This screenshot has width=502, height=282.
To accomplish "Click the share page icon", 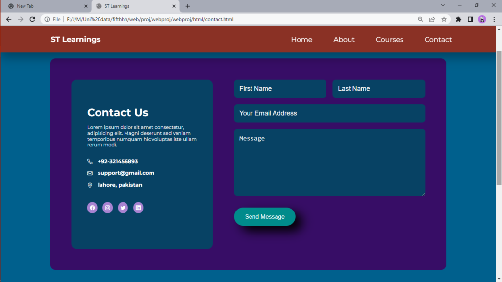I will 432,19.
